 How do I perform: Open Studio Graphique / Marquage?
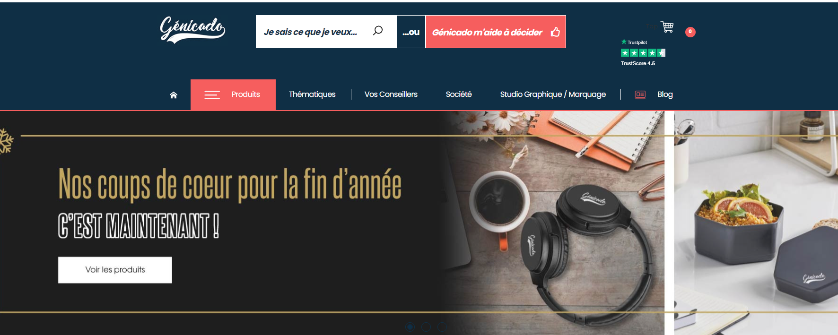point(553,94)
